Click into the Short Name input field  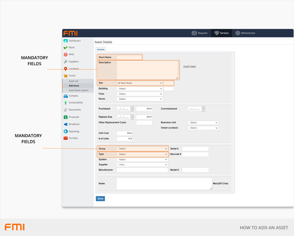[129, 57]
